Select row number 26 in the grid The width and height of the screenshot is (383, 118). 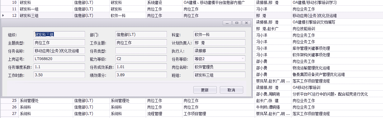pos(14,107)
